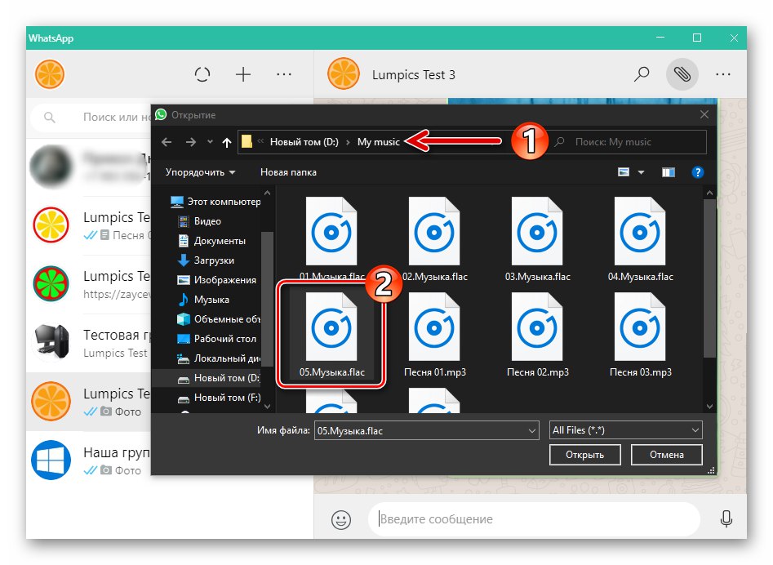The width and height of the screenshot is (773, 565).
Task: Open the chat with yellow lemon avatar
Action: [89, 225]
